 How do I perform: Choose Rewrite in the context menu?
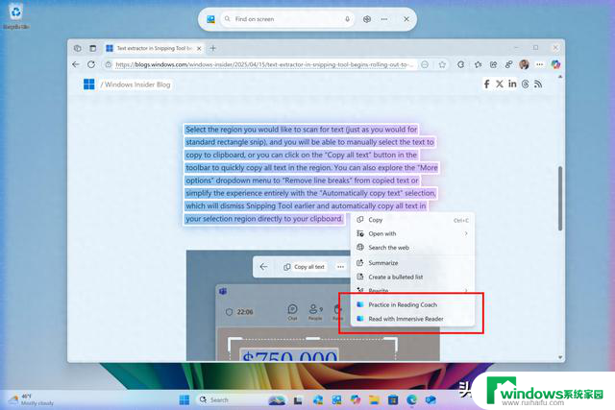click(412, 290)
